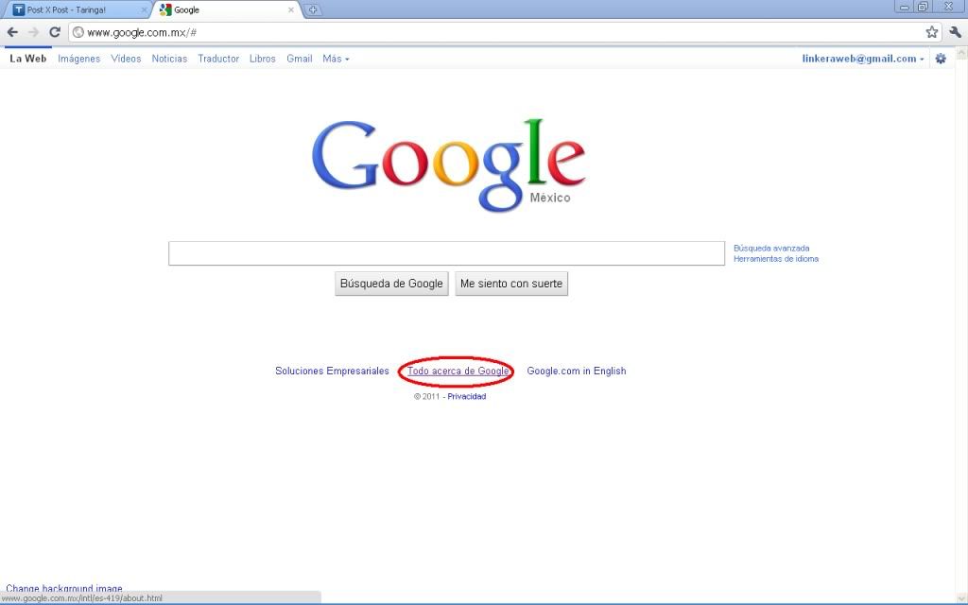
Task: Select La Web in the Google top bar
Action: pyautogui.click(x=27, y=59)
